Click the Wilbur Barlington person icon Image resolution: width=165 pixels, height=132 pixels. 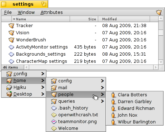113,122
